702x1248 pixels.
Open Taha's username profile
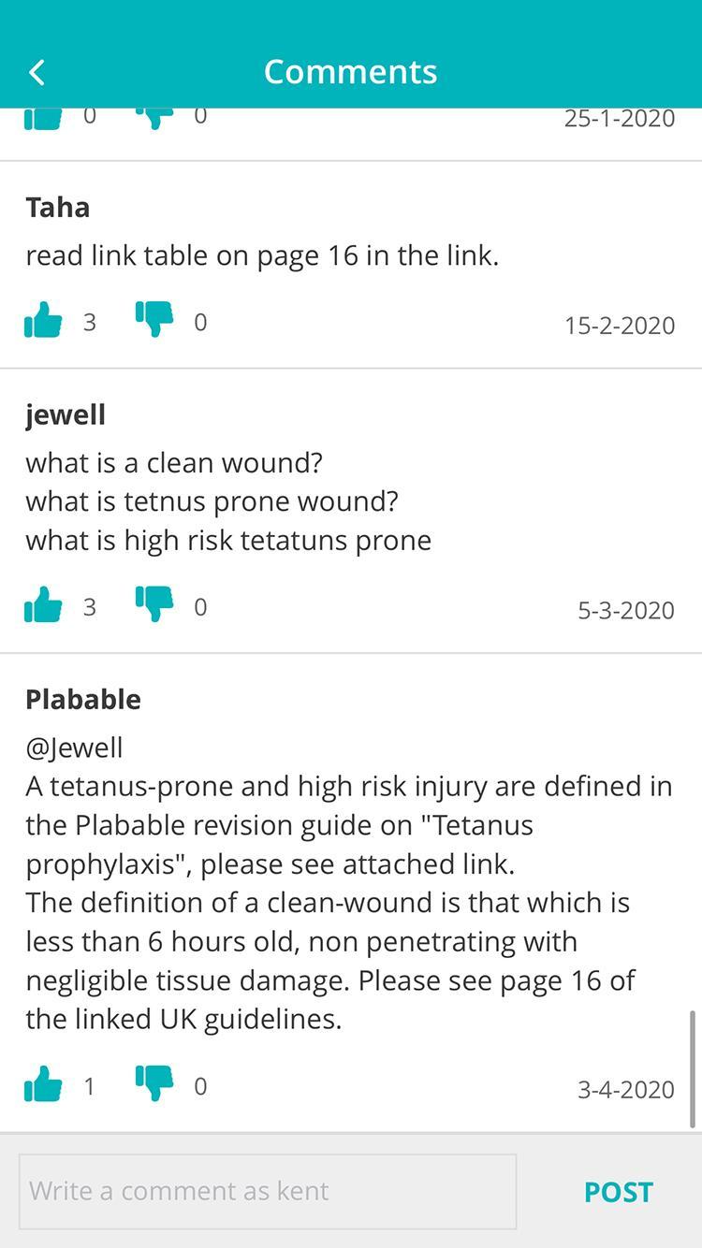click(58, 207)
